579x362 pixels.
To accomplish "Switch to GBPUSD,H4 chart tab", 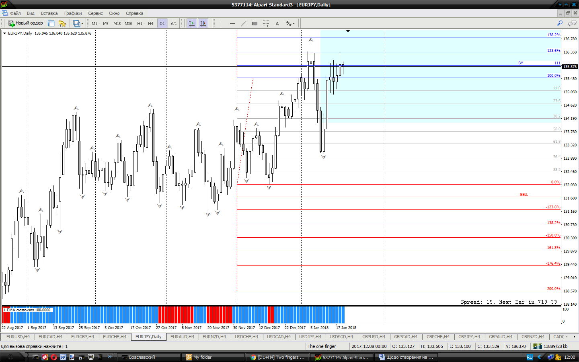I will coord(374,337).
